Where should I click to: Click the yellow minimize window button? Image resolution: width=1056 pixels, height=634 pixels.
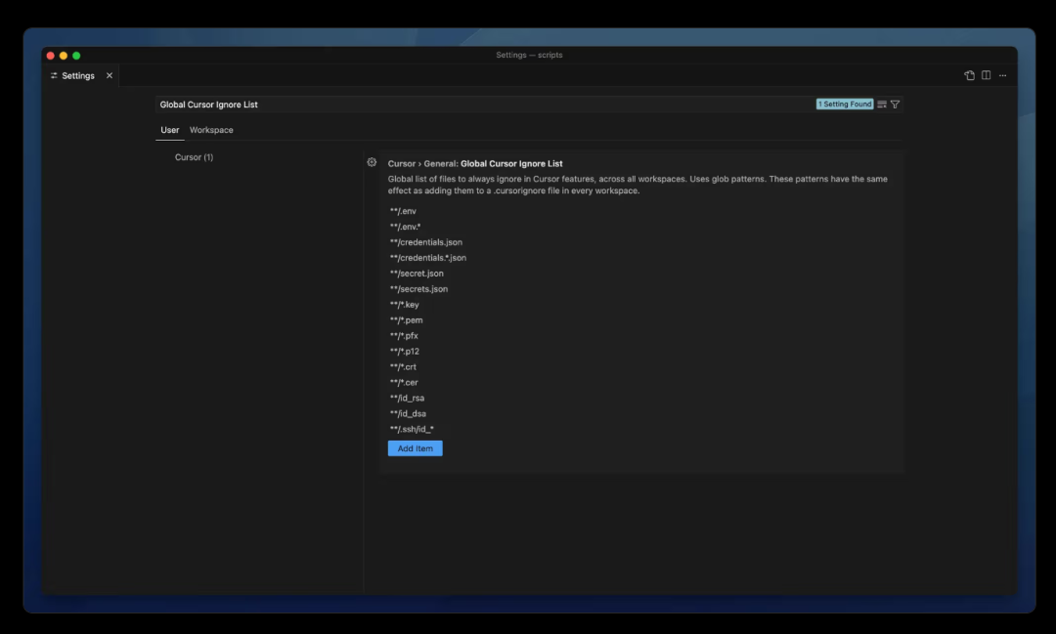pyautogui.click(x=64, y=55)
